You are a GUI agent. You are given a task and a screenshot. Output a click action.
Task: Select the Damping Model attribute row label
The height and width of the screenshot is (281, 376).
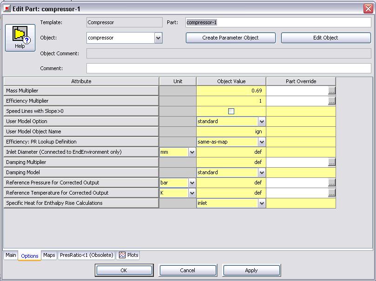pyautogui.click(x=81, y=172)
